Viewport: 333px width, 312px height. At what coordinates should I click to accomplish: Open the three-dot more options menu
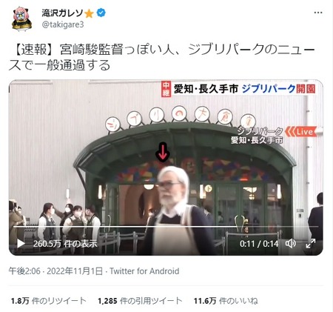tap(318, 13)
